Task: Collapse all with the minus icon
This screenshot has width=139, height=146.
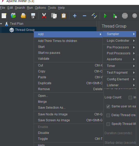Action: [x=85, y=16]
